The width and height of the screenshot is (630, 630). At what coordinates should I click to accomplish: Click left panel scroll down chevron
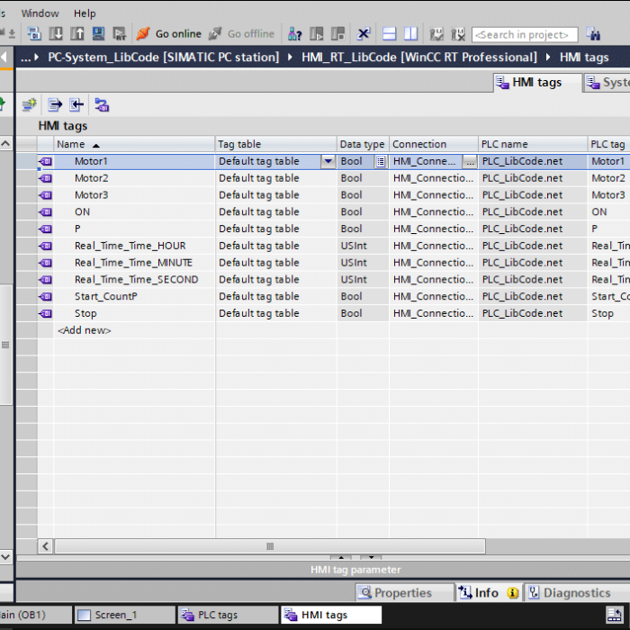coord(5,557)
